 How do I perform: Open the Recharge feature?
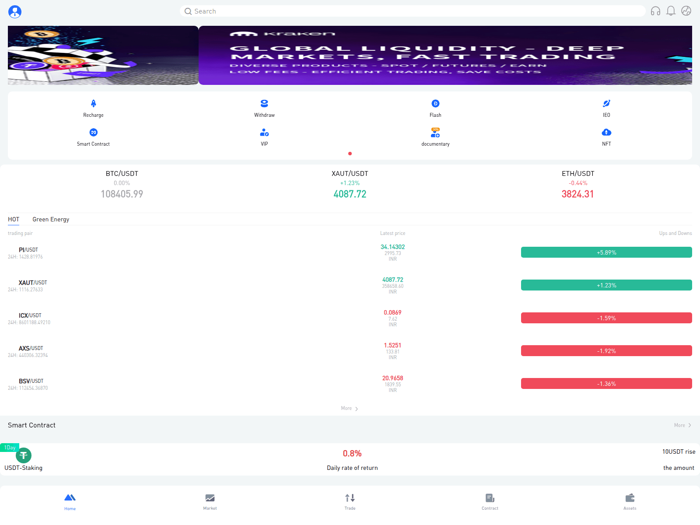[x=93, y=108]
